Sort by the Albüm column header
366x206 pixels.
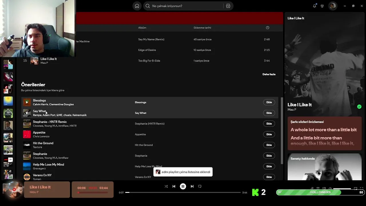point(142,28)
